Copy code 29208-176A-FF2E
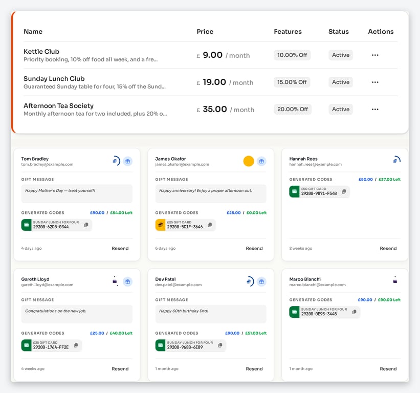The height and width of the screenshot is (393, 420). click(x=76, y=345)
